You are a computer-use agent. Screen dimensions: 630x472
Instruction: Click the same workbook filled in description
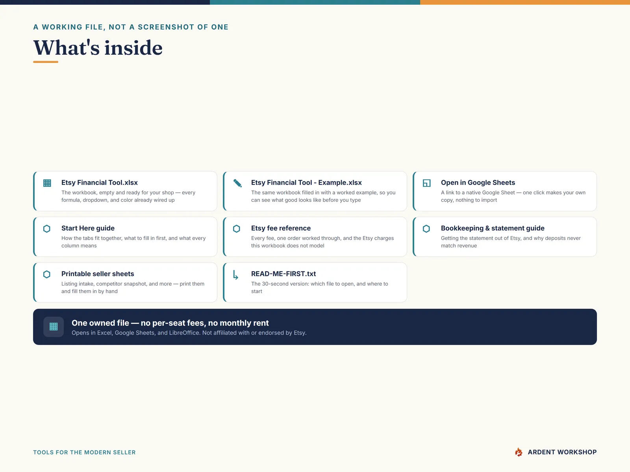(323, 196)
